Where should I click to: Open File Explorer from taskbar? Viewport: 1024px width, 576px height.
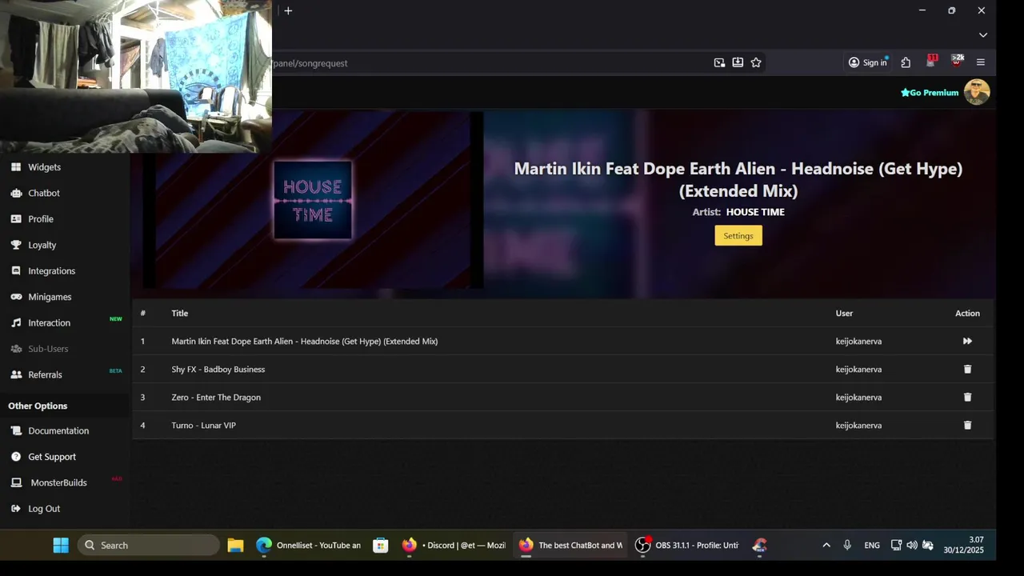[235, 546]
